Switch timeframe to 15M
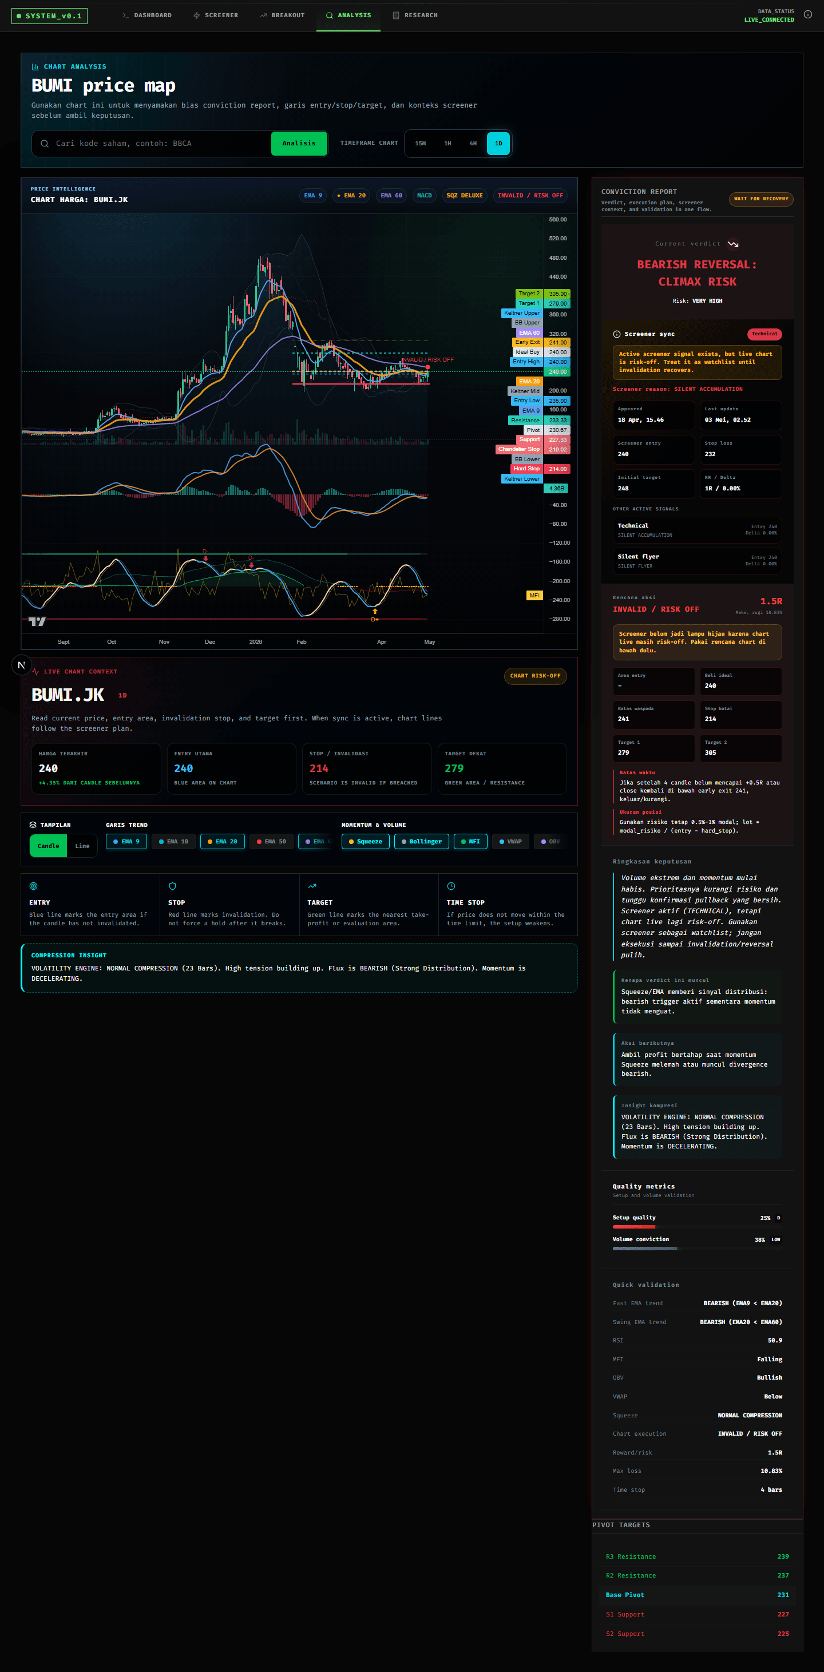Viewport: 824px width, 1672px height. coord(420,144)
